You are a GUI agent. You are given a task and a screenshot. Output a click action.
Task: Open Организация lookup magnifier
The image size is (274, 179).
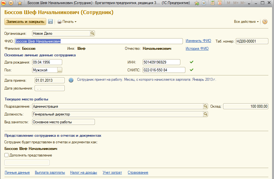[x=92, y=33]
